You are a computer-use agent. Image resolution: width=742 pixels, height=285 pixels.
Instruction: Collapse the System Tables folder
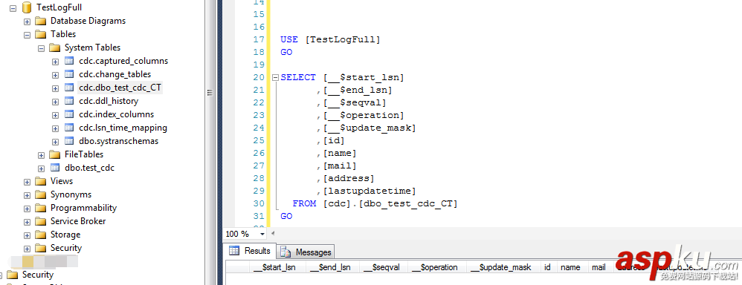41,47
